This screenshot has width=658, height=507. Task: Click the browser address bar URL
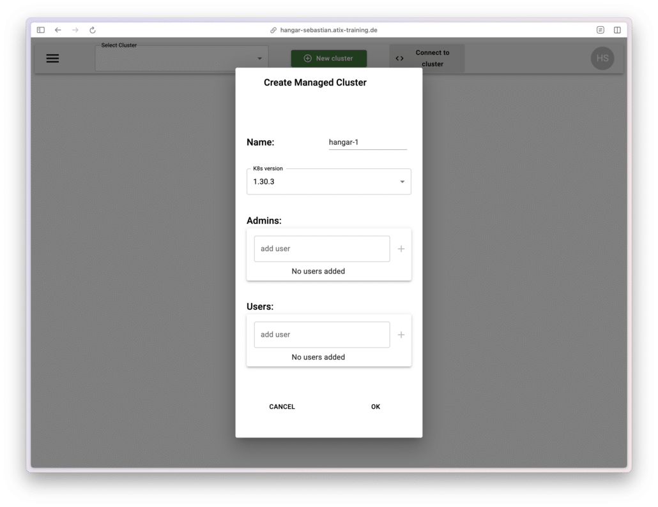pyautogui.click(x=328, y=30)
